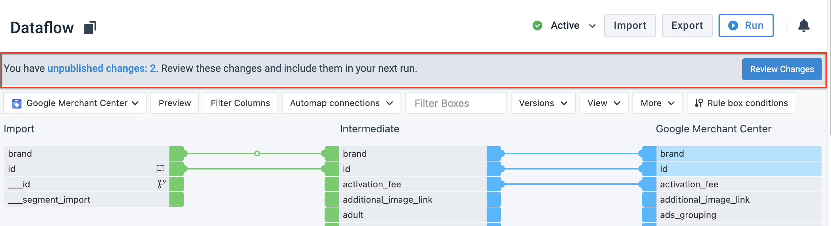Click the green connector box of ___segment_import
The height and width of the screenshot is (226, 831).
pos(177,199)
